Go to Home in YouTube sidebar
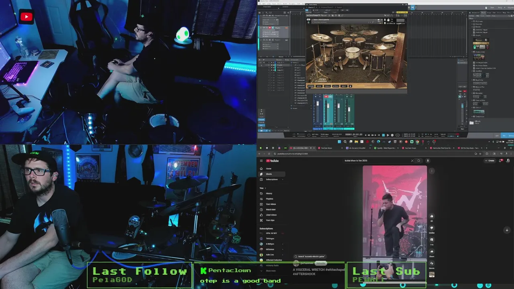 point(268,169)
